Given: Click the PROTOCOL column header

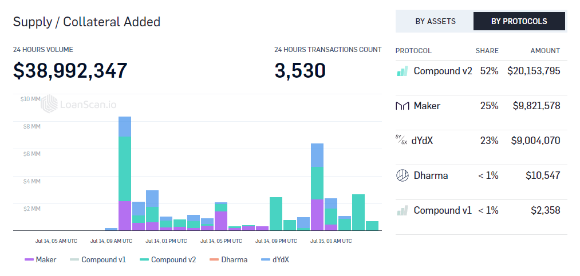Looking at the screenshot, I should (x=413, y=51).
